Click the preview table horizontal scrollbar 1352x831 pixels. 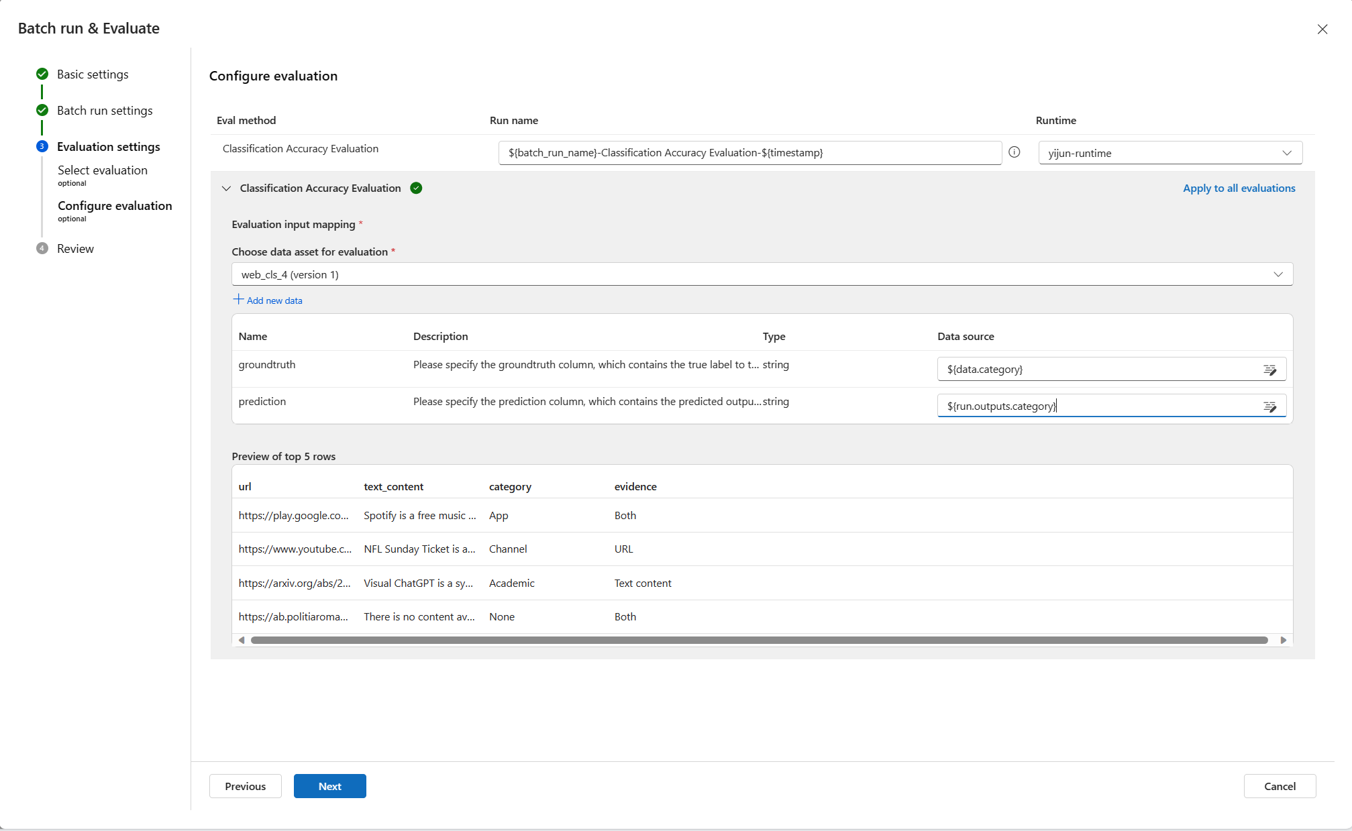pos(758,641)
